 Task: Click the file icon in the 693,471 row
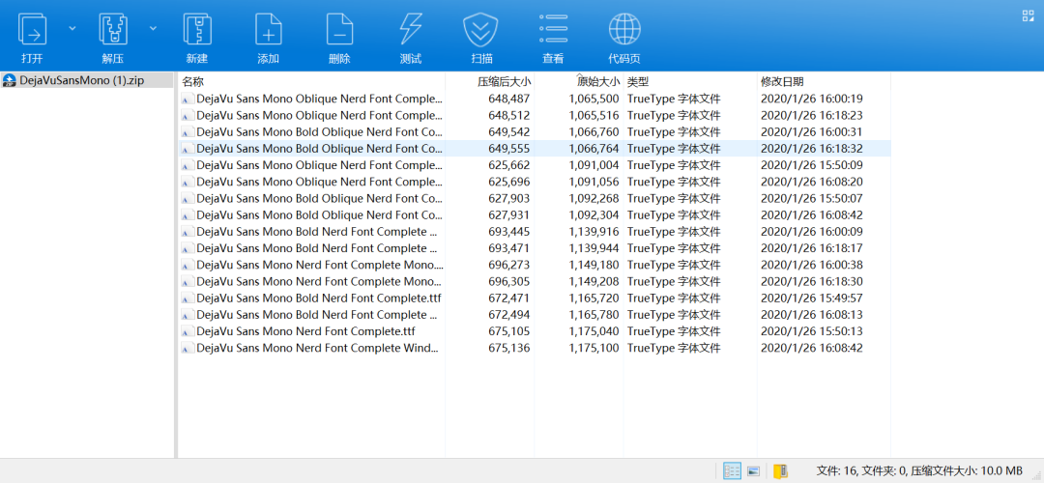188,249
